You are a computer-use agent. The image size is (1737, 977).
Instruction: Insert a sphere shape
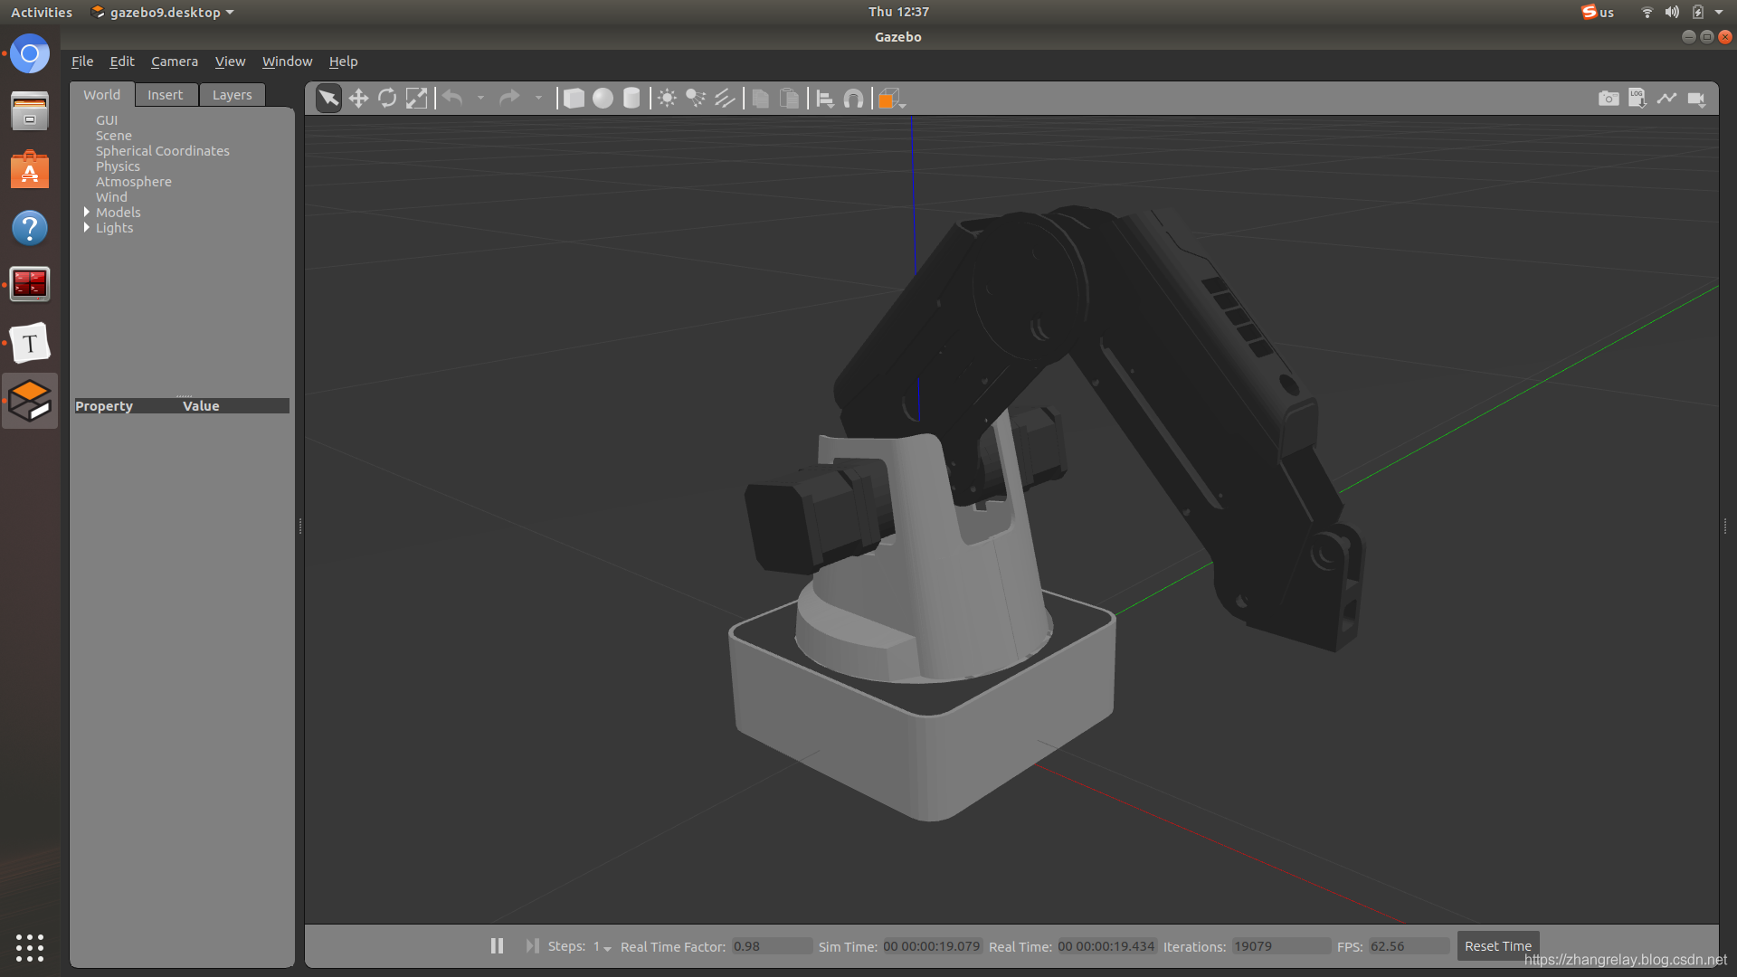tap(603, 99)
